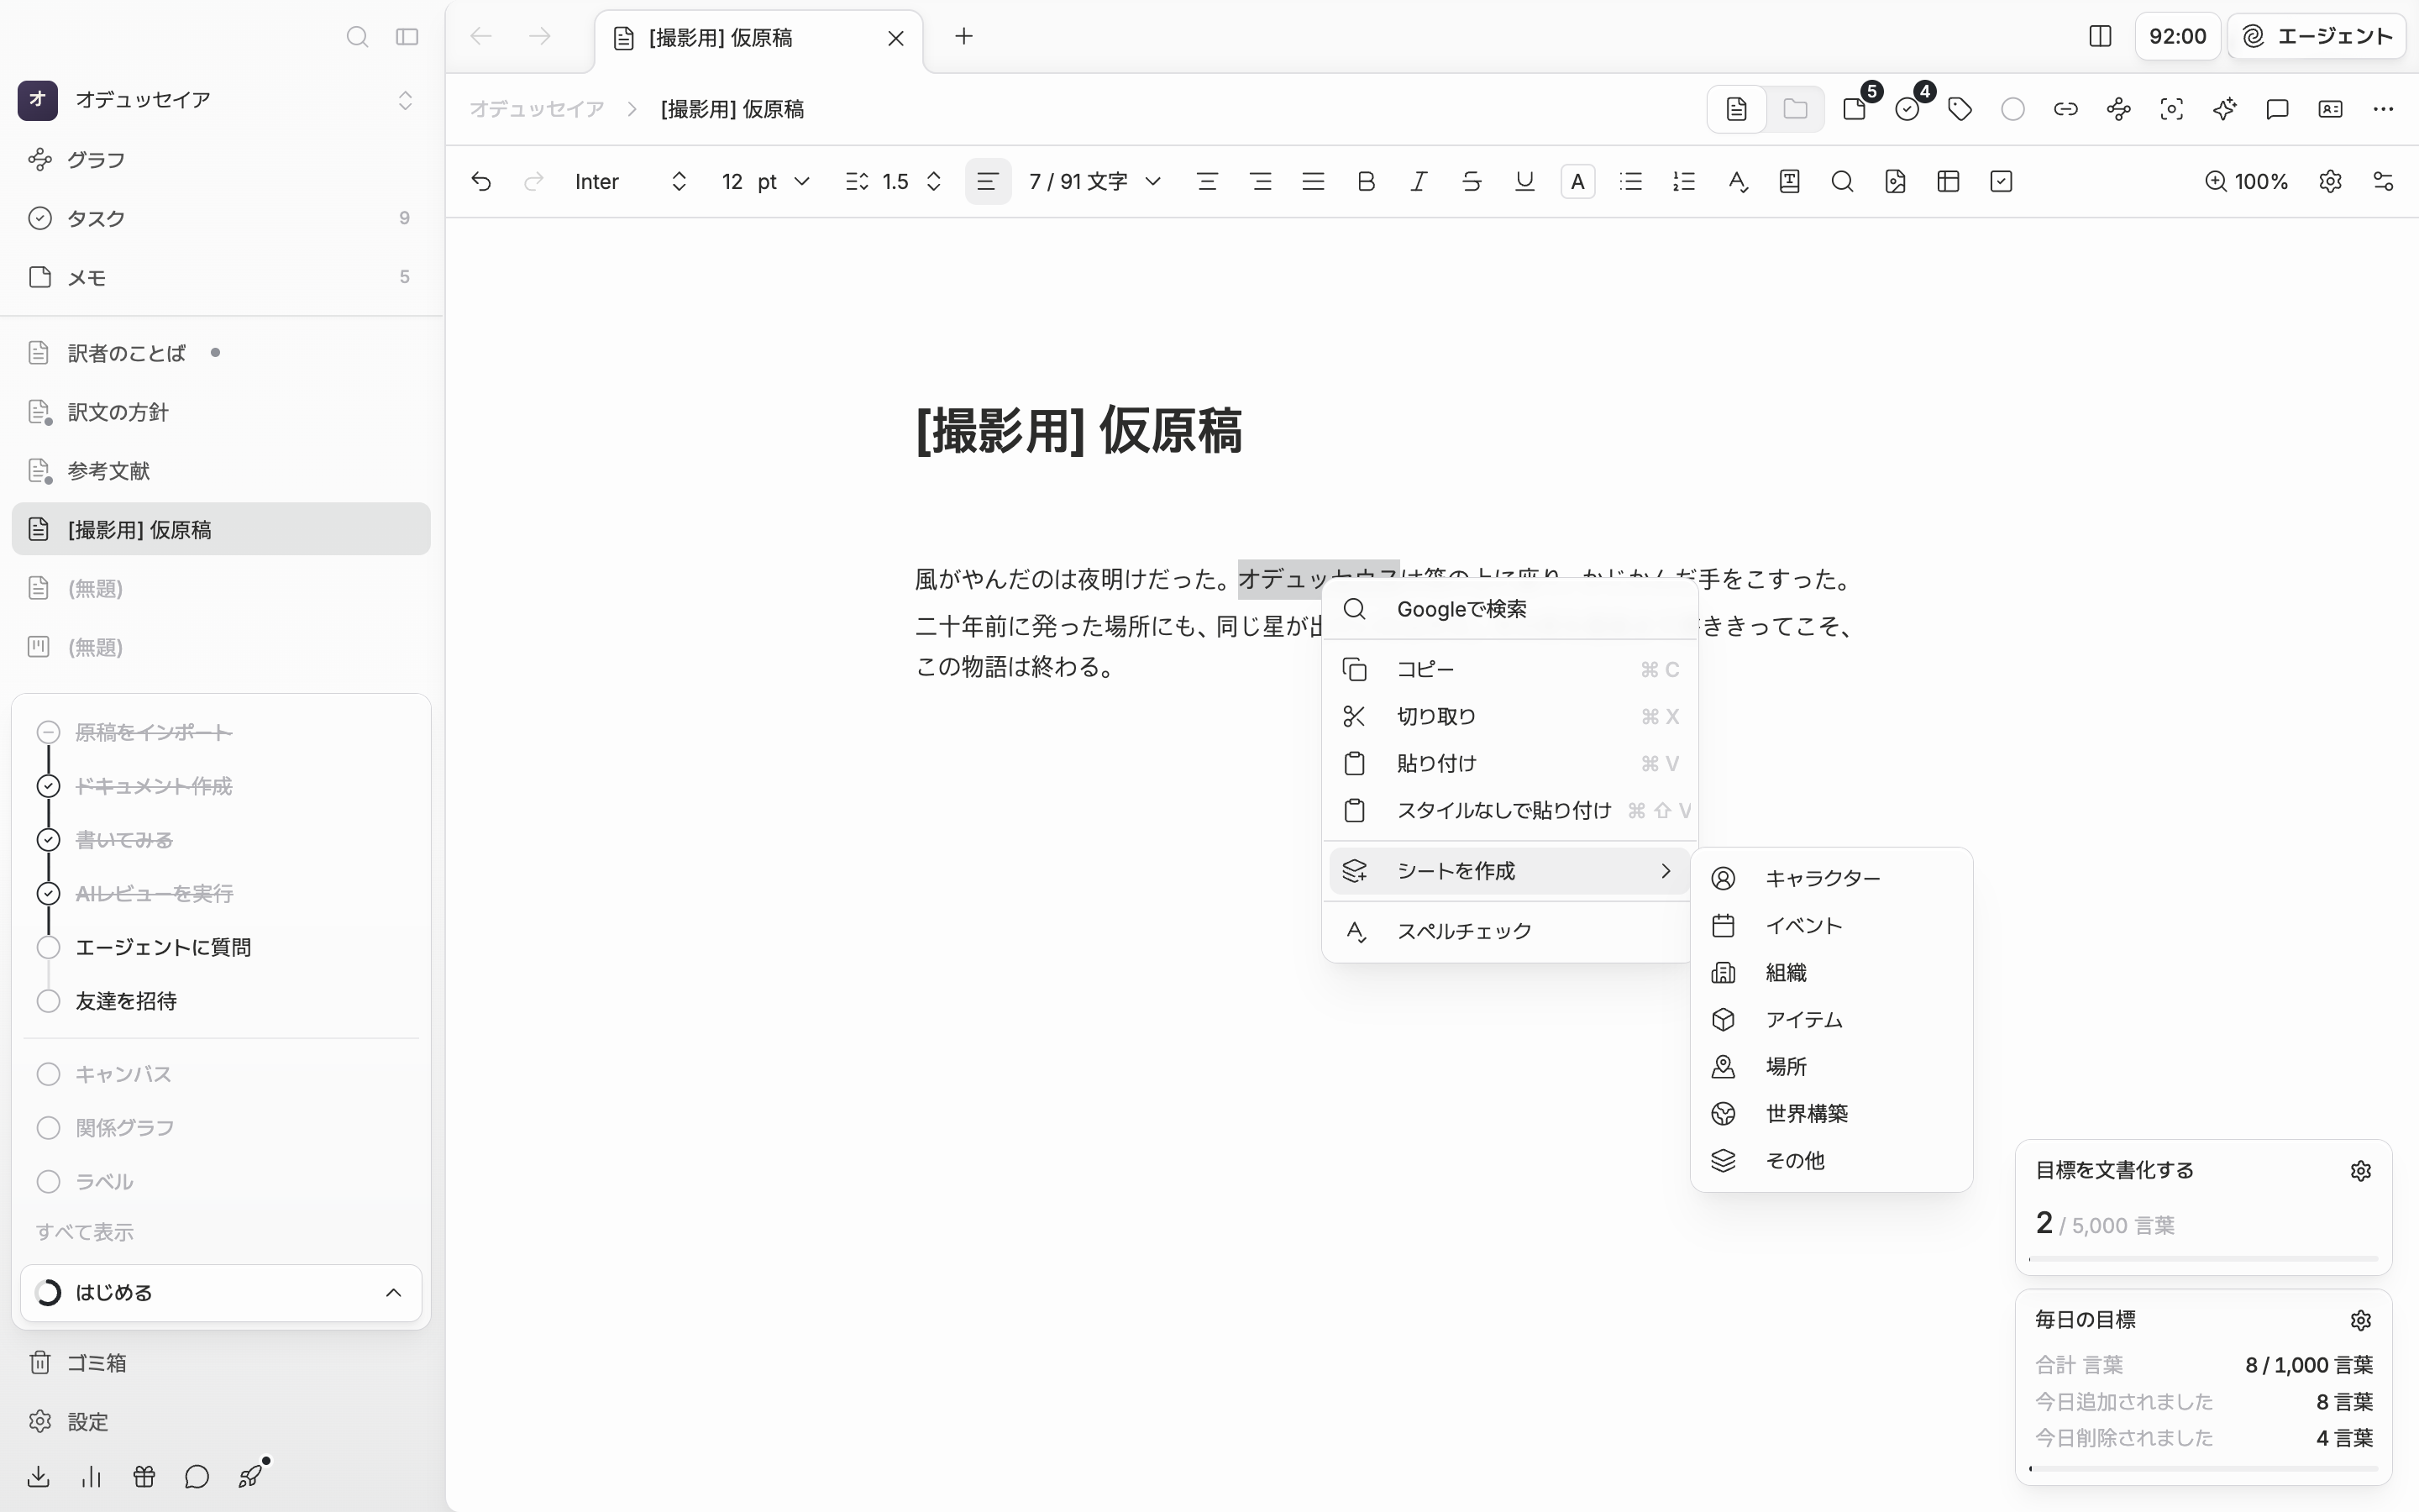Image resolution: width=2419 pixels, height=1512 pixels.
Task: Select 切り取り from context menu
Action: pos(1509,716)
